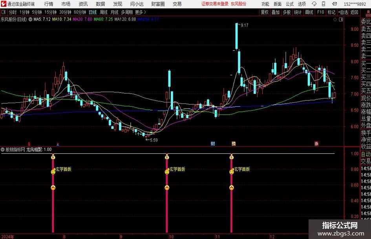This screenshot has height=239, width=371.
Task: Click the 统计 statistics toolbar button
Action: (x=298, y=12)
